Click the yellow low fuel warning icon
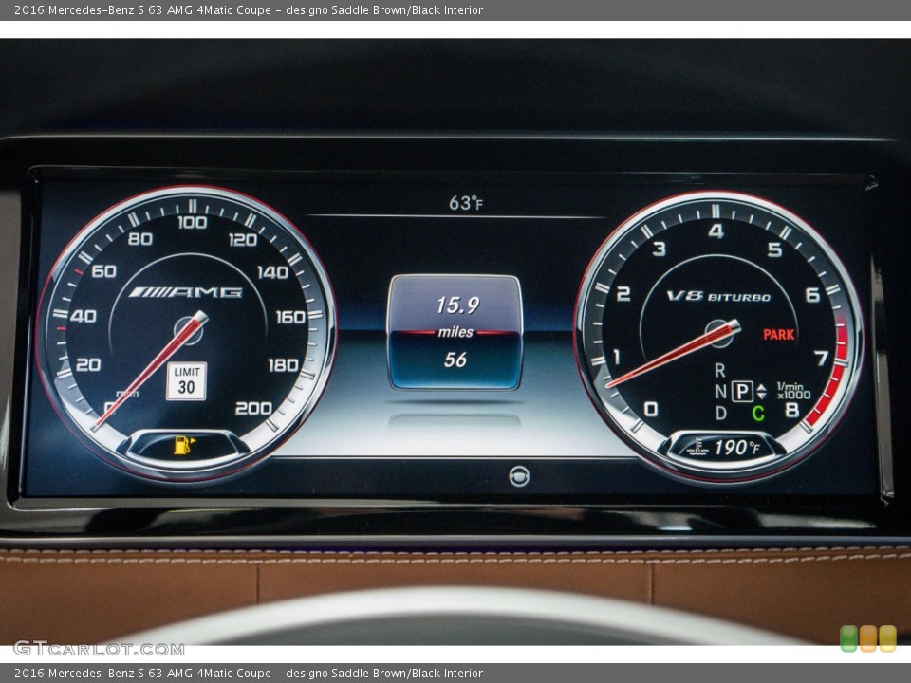 [184, 446]
